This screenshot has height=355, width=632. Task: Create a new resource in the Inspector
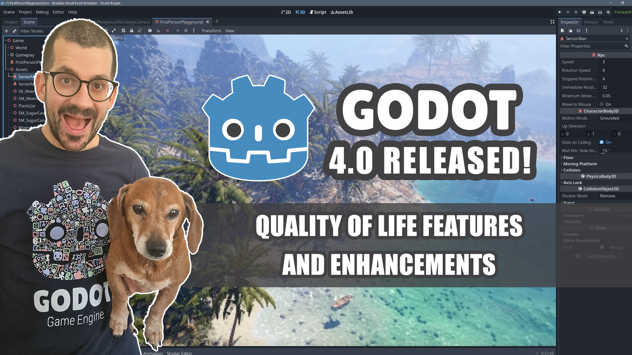(562, 31)
